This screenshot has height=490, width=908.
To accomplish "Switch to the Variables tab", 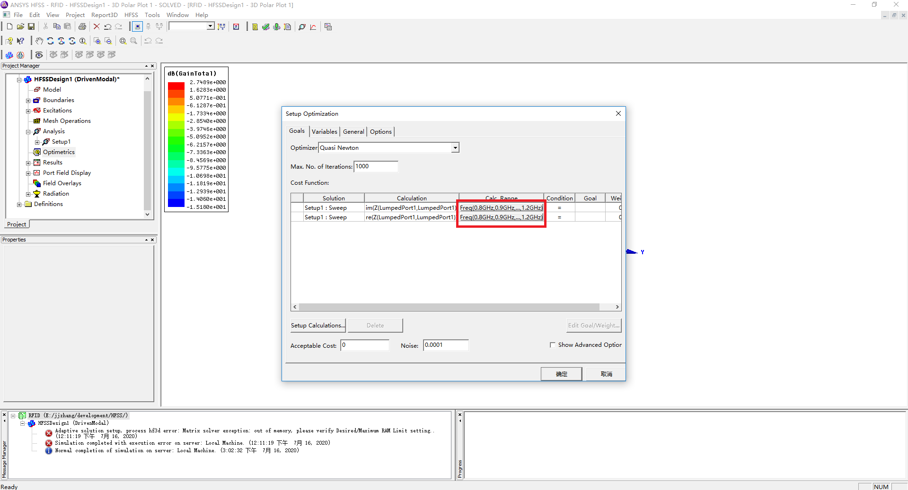I will point(325,132).
